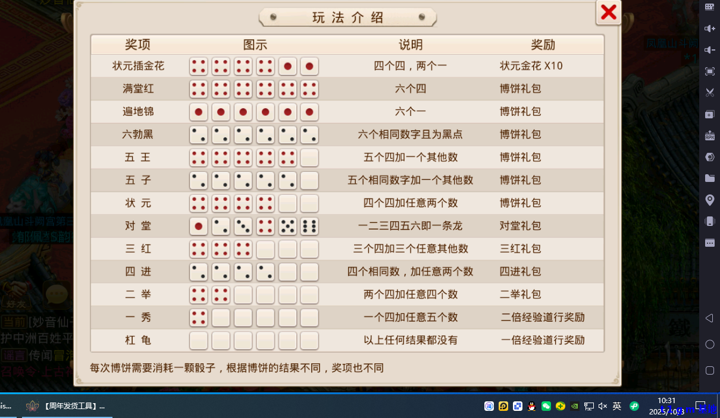The width and height of the screenshot is (720, 418).
Task: Open emulator settings via the hexagon icon
Action: [x=709, y=156]
